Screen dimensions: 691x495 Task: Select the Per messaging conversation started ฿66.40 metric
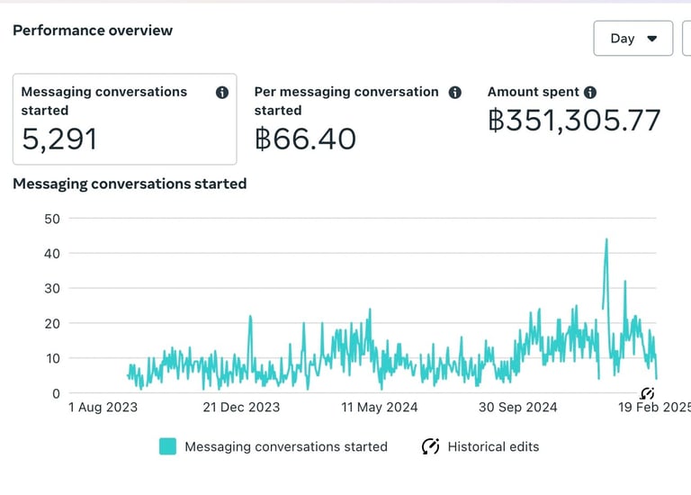[x=357, y=119]
